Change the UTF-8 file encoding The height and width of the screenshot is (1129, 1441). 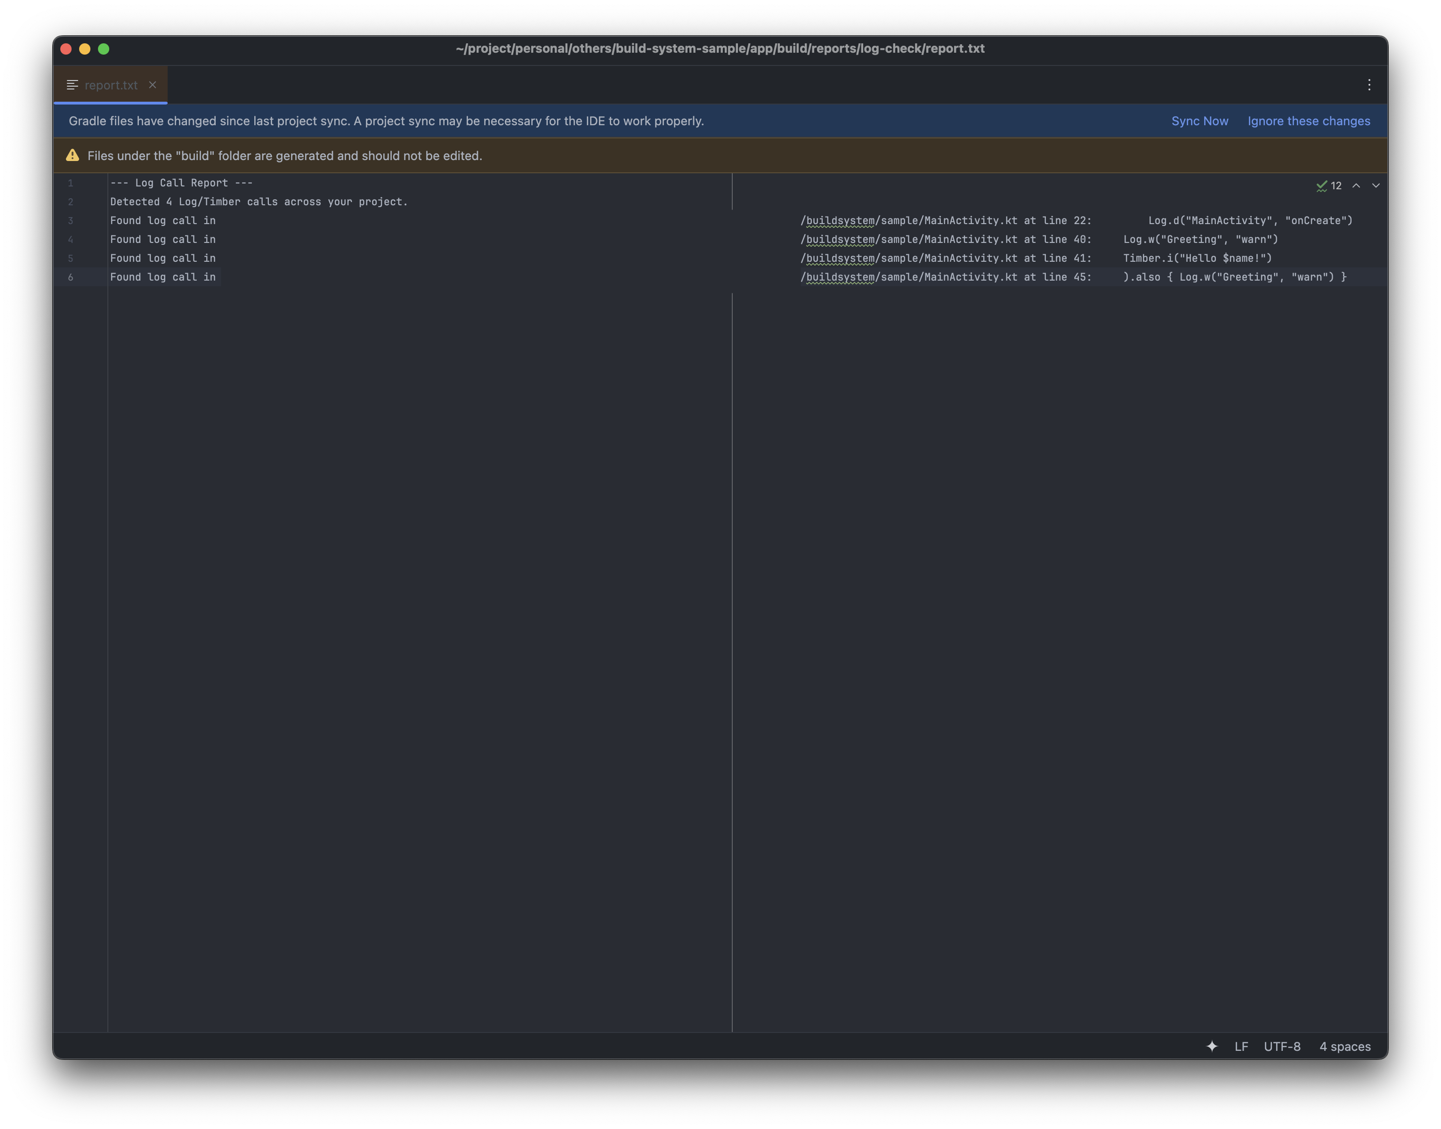pyautogui.click(x=1282, y=1047)
